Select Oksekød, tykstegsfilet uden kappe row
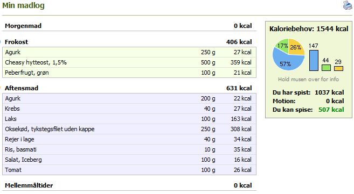354x194 pixels. pyautogui.click(x=129, y=129)
